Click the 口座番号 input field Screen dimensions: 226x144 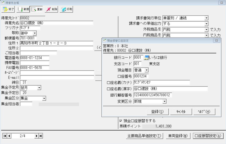click(141, 76)
